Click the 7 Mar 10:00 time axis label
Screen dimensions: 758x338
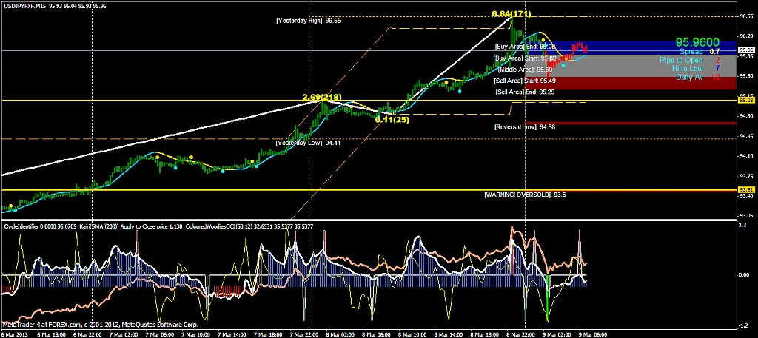[195, 334]
